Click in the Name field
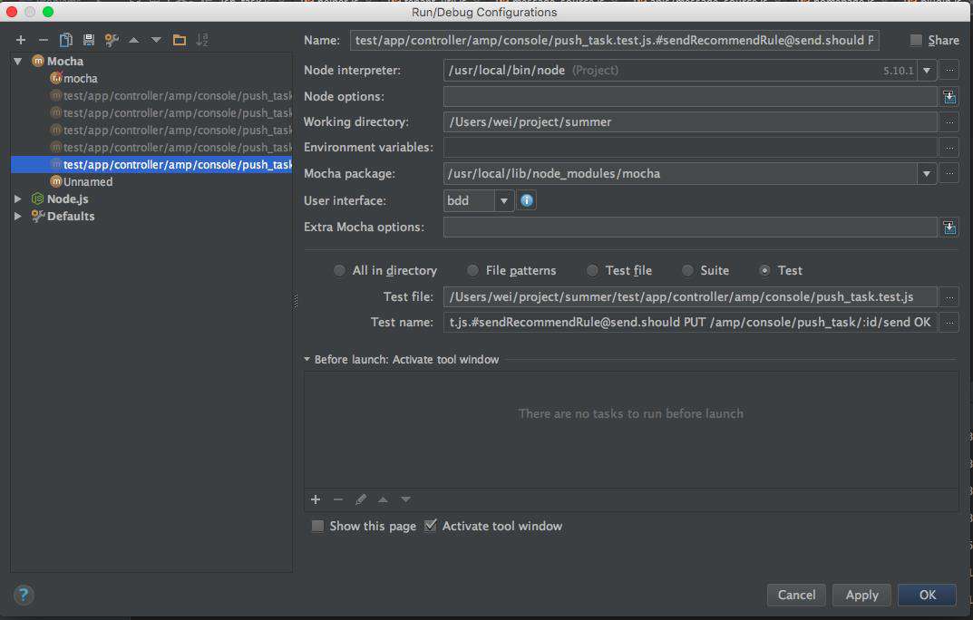 click(x=614, y=40)
